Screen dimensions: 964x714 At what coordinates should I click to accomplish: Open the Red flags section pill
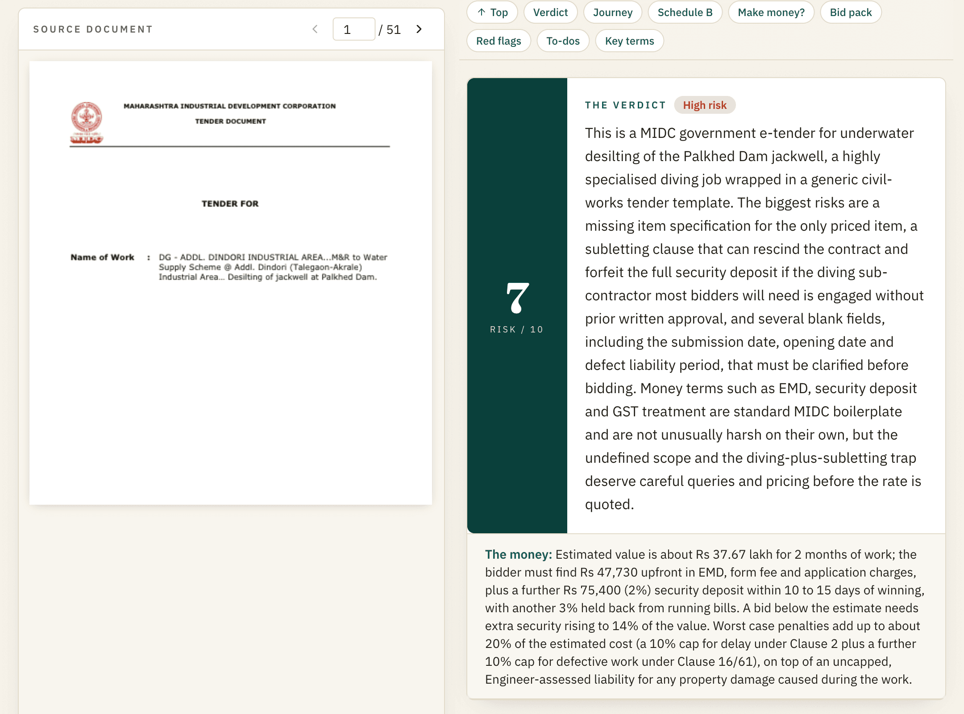pyautogui.click(x=499, y=41)
